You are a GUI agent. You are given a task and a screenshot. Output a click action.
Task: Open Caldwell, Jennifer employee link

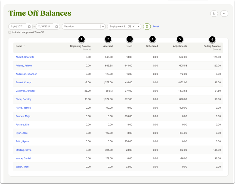[25, 91]
